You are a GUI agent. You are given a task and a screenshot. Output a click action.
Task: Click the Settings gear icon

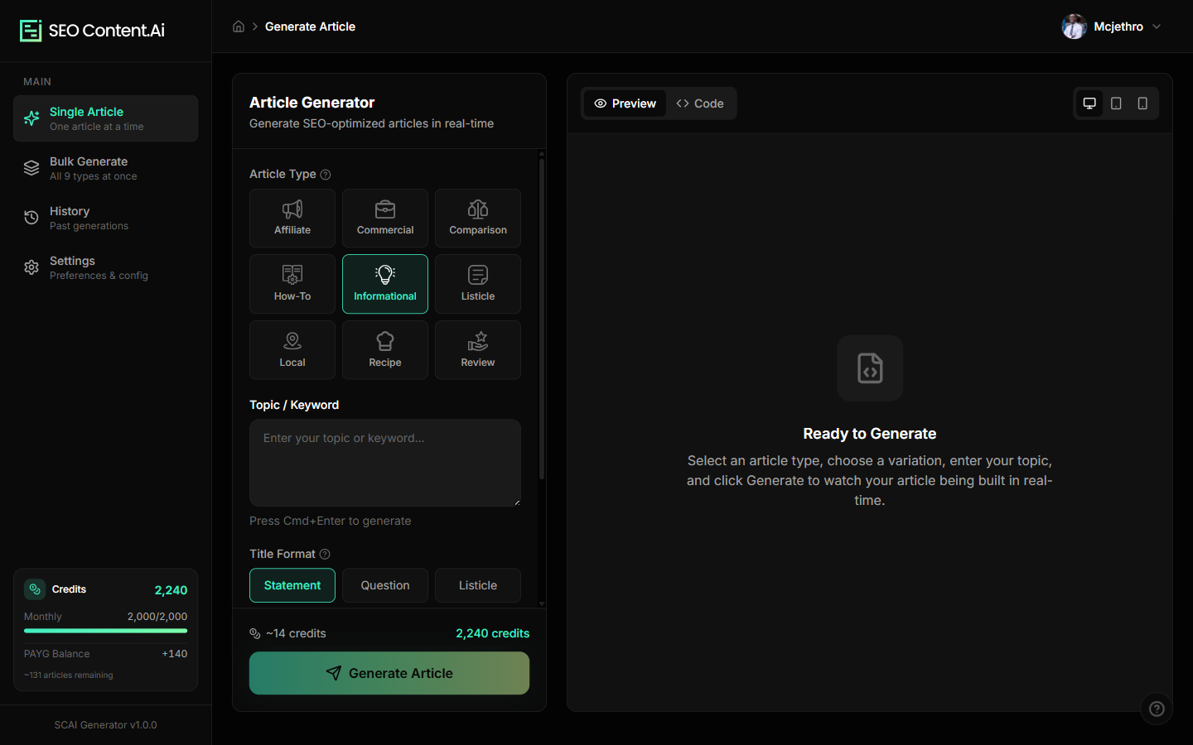[x=31, y=267]
